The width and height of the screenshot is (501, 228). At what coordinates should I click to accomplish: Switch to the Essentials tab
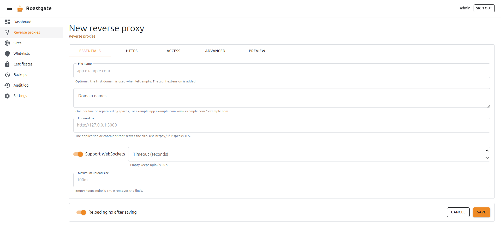(x=90, y=51)
